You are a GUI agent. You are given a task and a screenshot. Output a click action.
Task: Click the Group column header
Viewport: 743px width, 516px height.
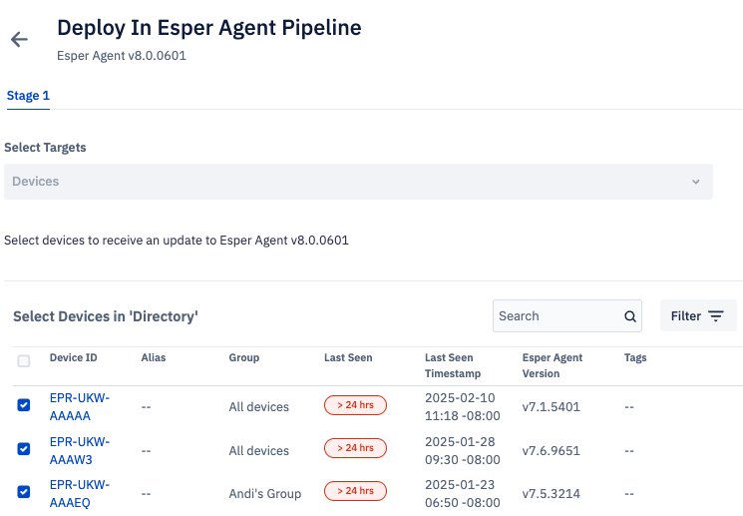point(244,358)
